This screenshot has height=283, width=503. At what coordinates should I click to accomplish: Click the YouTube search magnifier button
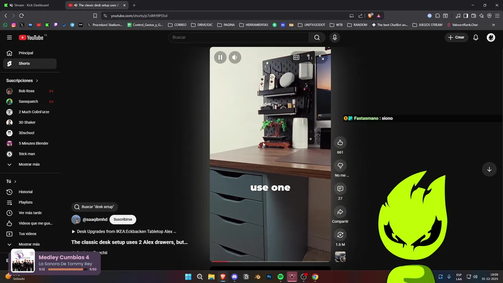317,37
